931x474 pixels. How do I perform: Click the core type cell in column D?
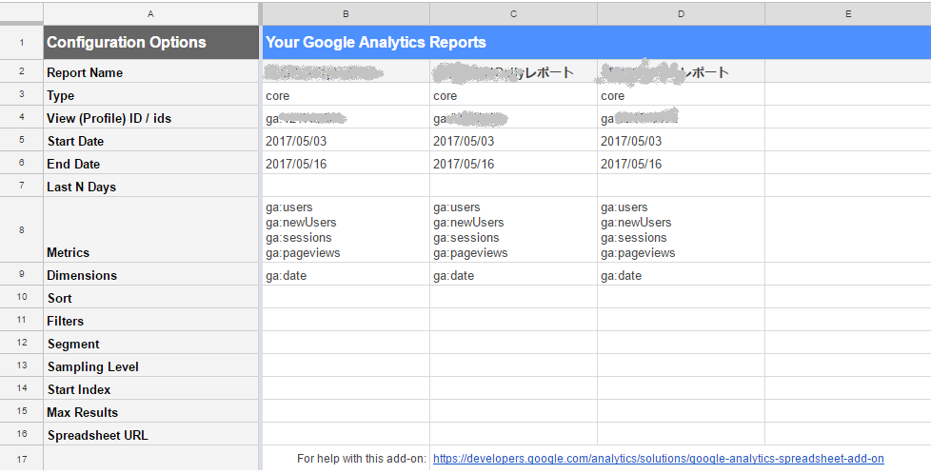point(681,95)
